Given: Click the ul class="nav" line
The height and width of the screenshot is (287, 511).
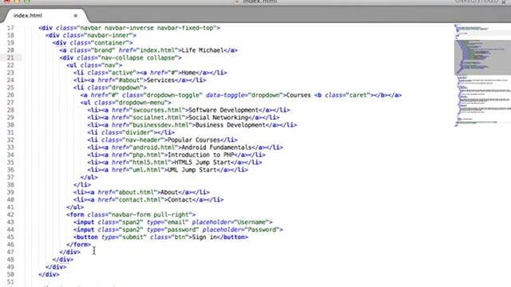Looking at the screenshot, I should [94, 65].
